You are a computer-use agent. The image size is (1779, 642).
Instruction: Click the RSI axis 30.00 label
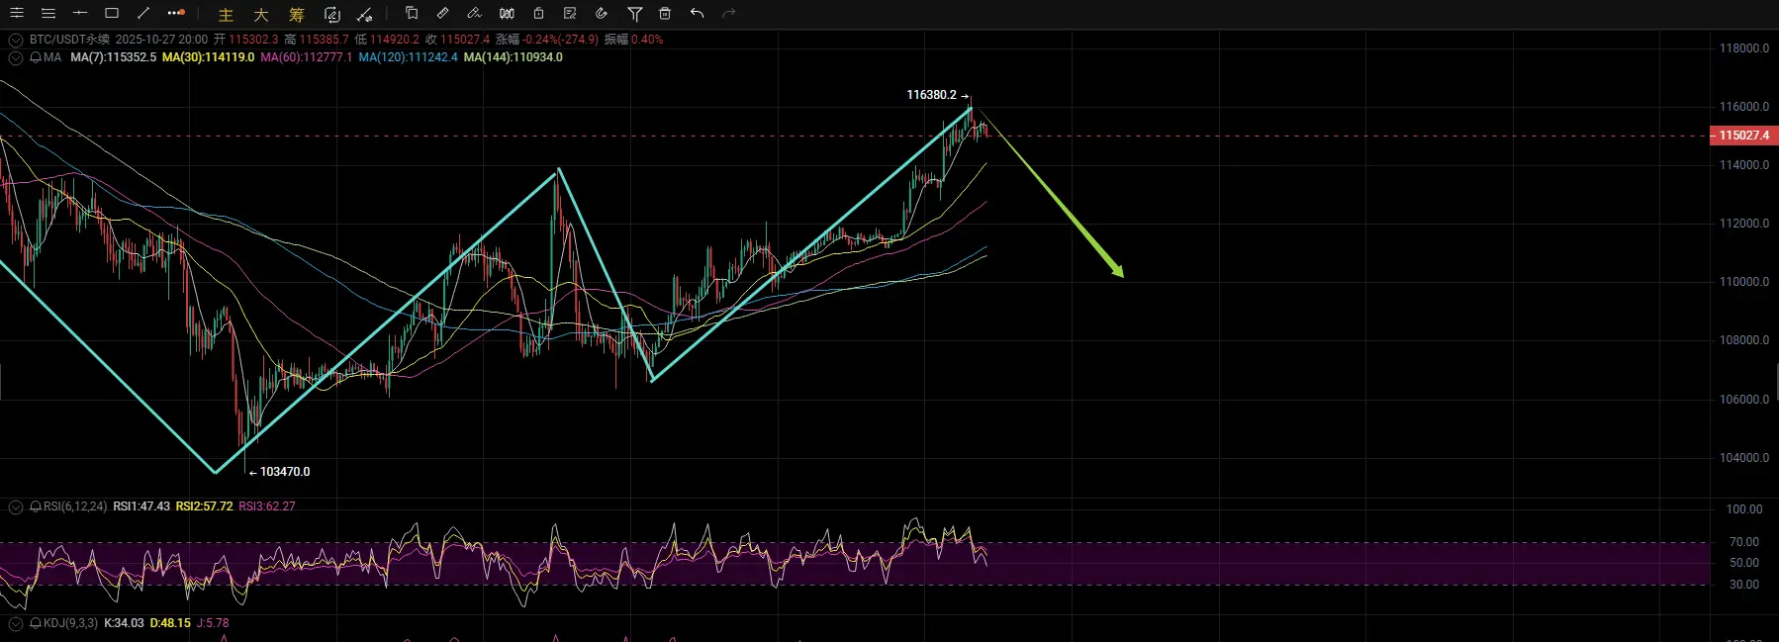coord(1743,585)
